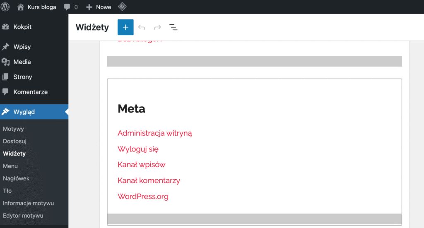Open the Wpisy posts menu
The image size is (424, 228).
pos(22,47)
